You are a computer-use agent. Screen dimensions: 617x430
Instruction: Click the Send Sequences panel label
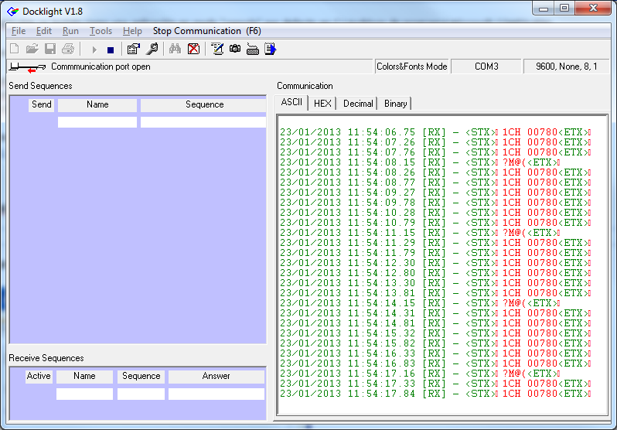40,86
